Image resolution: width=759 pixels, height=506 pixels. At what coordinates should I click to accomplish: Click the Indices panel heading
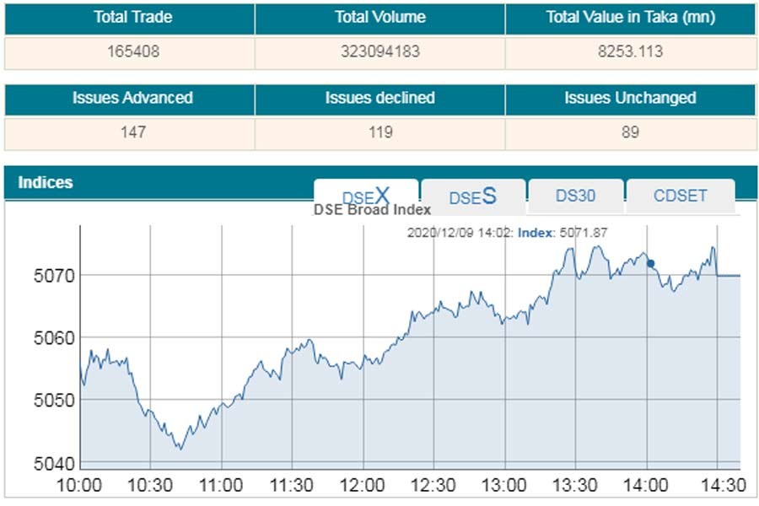[x=46, y=182]
